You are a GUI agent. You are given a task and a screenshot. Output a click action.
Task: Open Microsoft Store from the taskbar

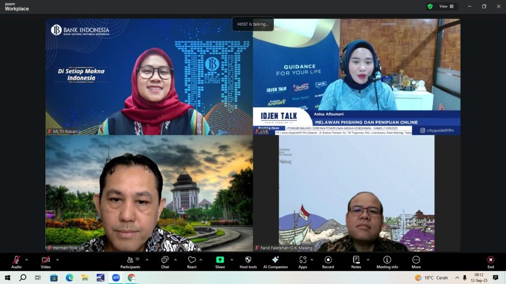pos(53,278)
